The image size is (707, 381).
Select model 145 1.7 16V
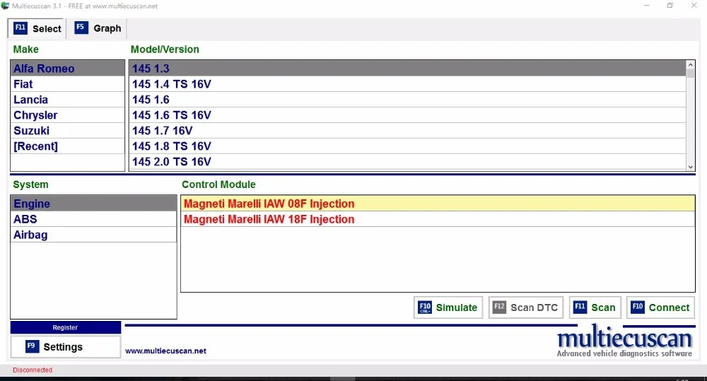coord(408,131)
